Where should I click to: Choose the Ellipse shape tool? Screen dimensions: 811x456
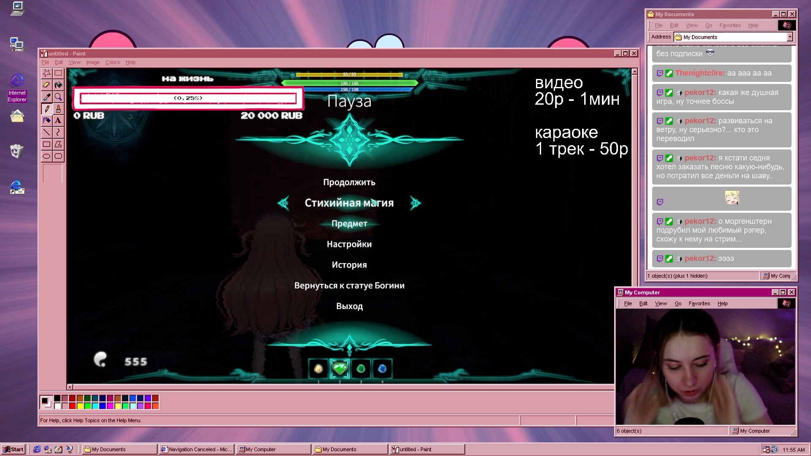46,156
